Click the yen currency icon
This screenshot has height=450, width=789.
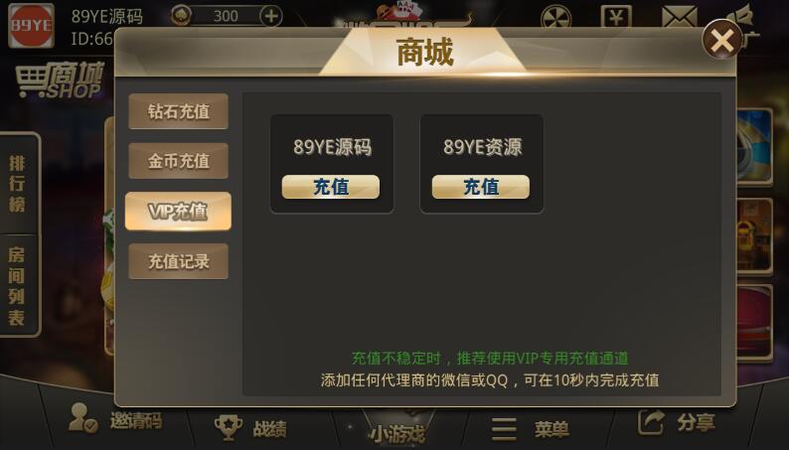tap(616, 17)
